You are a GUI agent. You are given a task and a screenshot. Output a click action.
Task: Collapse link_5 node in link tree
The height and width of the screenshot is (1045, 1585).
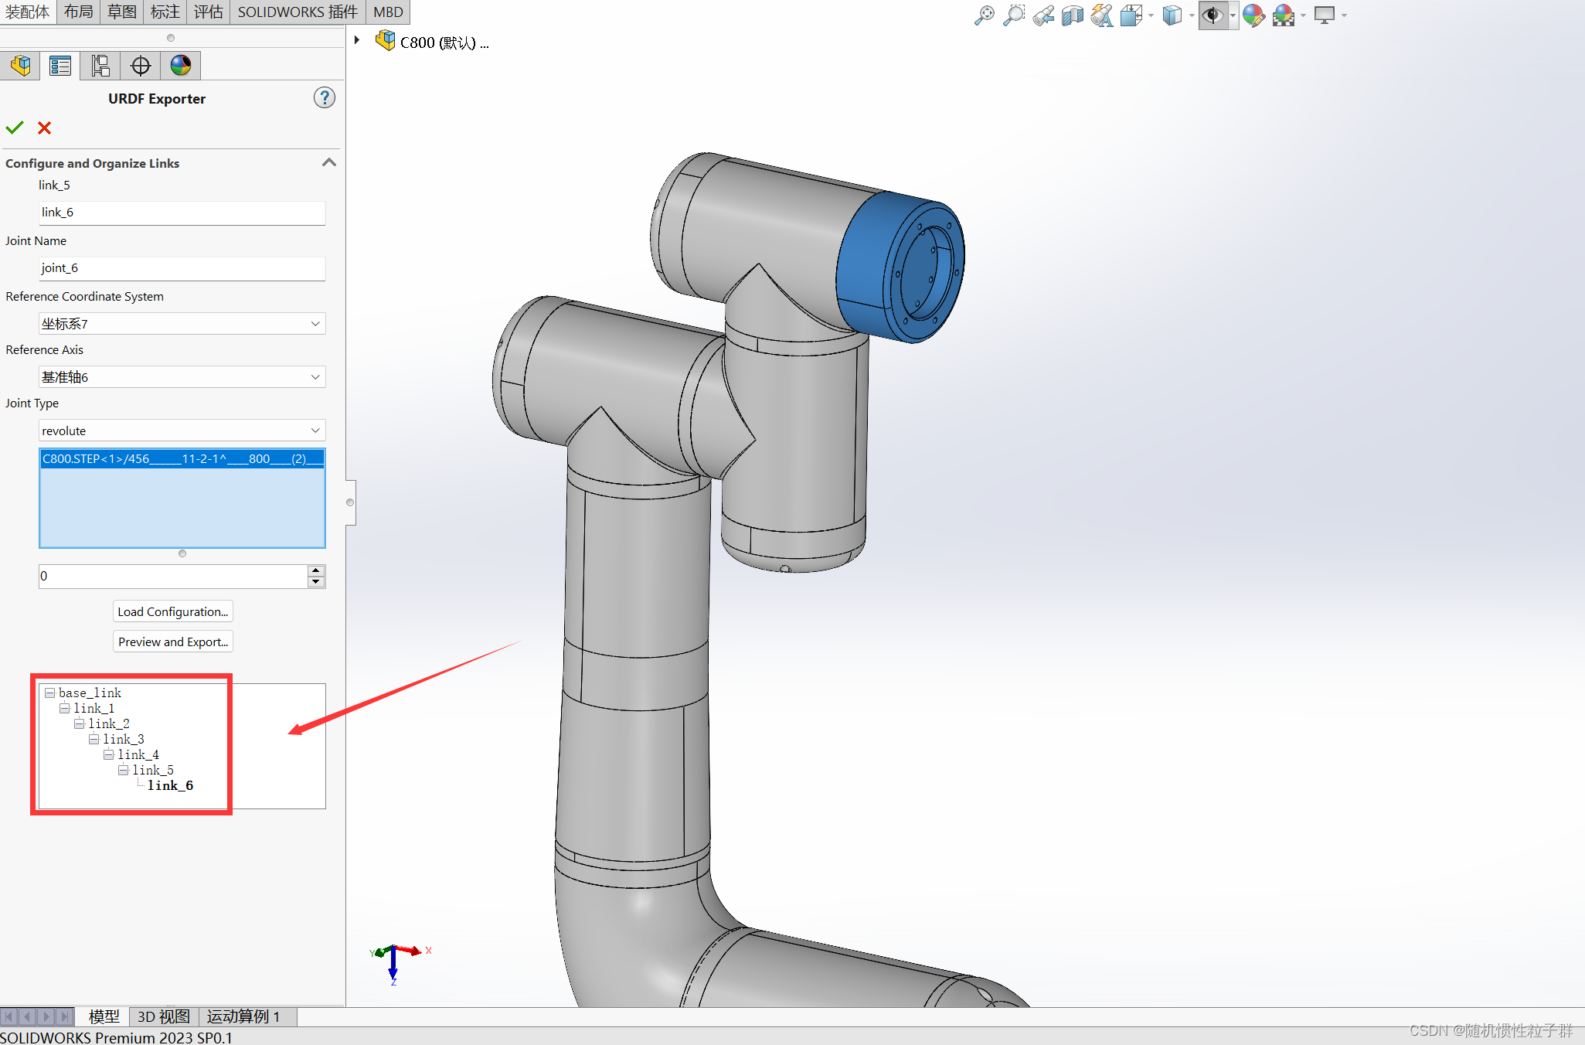point(123,770)
